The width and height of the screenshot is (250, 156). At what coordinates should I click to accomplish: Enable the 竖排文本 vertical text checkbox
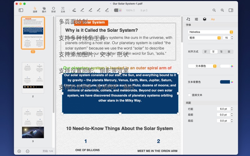point(189,95)
